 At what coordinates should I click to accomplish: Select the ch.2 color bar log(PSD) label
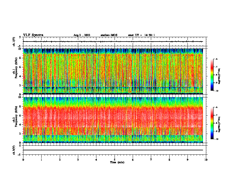pyautogui.click(x=219, y=124)
